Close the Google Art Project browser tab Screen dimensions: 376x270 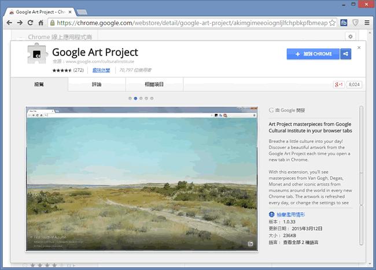click(x=70, y=12)
